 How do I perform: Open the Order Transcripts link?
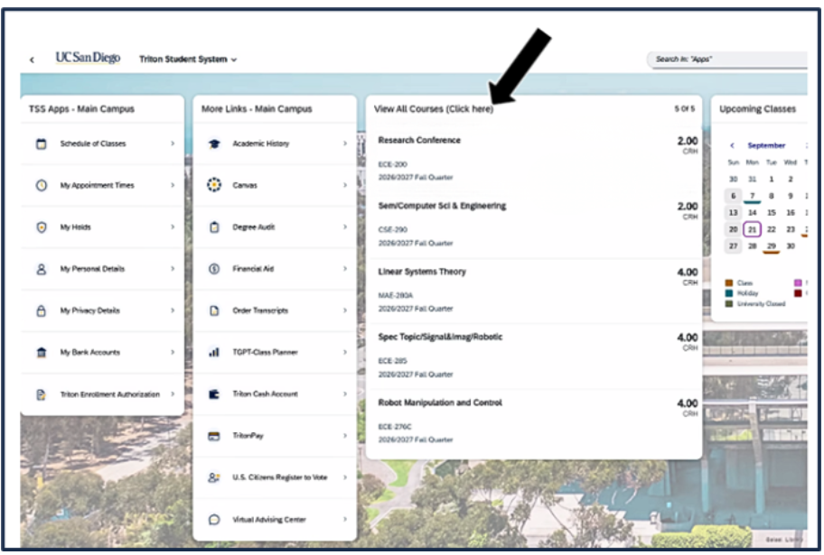[275, 310]
